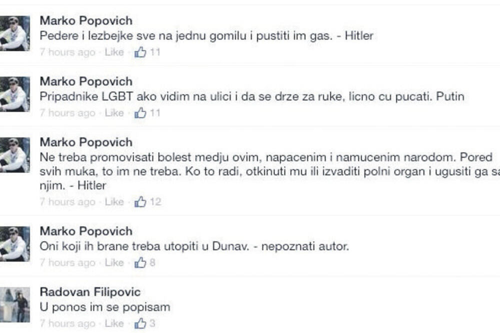Click the Like option under the Putin quote comment
Image resolution: width=500 pixels, height=333 pixels.
click(114, 112)
